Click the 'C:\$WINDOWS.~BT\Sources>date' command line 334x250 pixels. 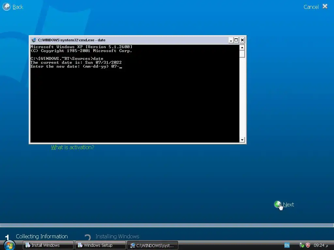click(x=67, y=59)
